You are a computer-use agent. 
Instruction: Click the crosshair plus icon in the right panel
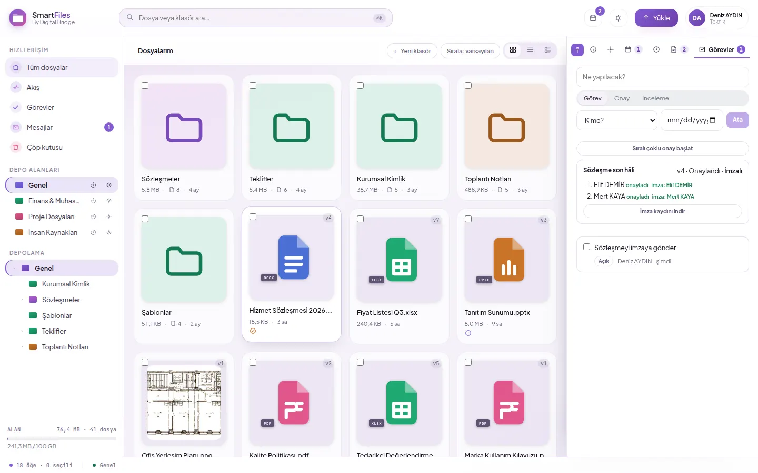(611, 49)
